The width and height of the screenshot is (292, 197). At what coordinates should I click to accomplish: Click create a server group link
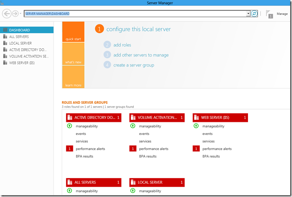click(x=134, y=65)
